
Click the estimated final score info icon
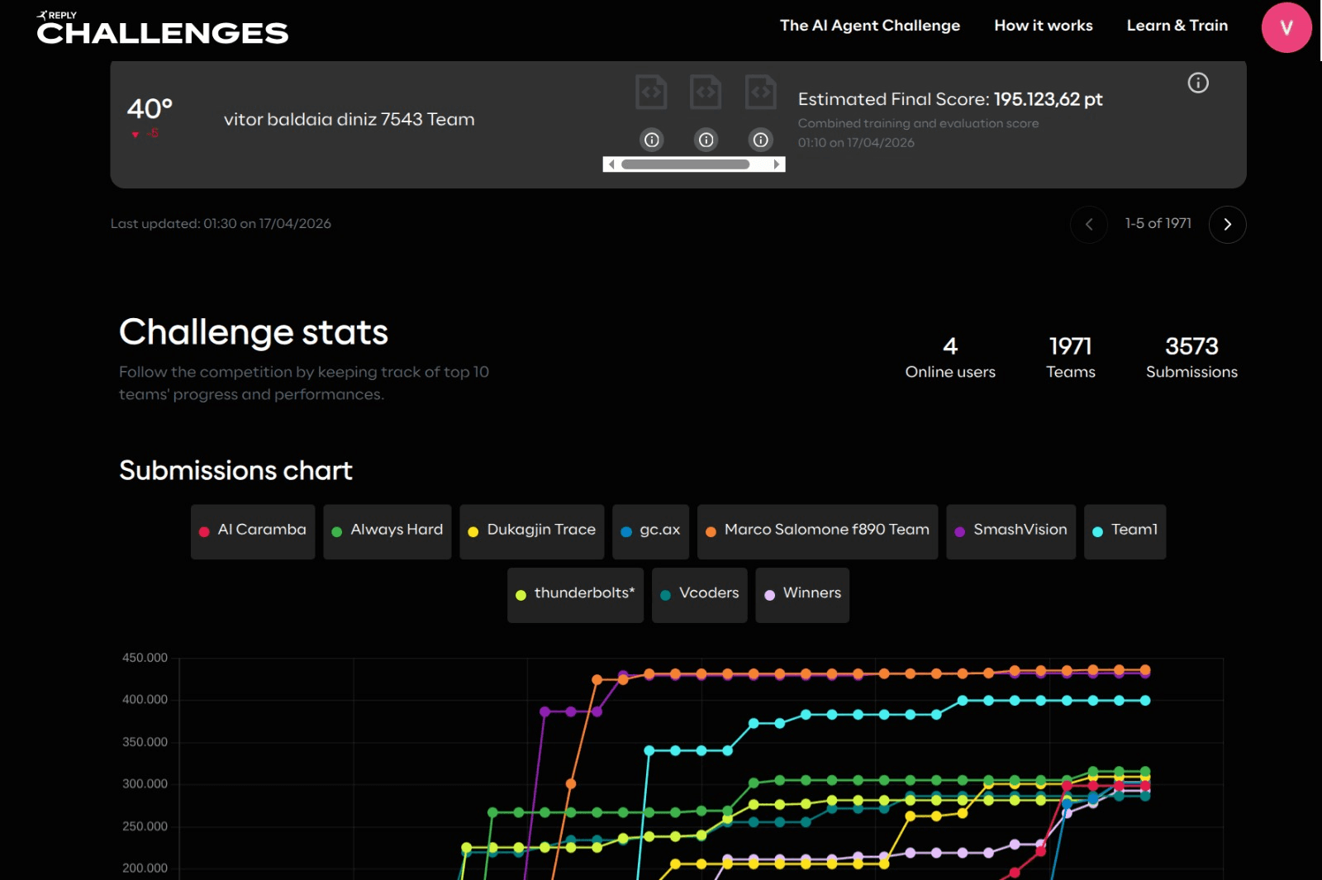(x=1198, y=83)
